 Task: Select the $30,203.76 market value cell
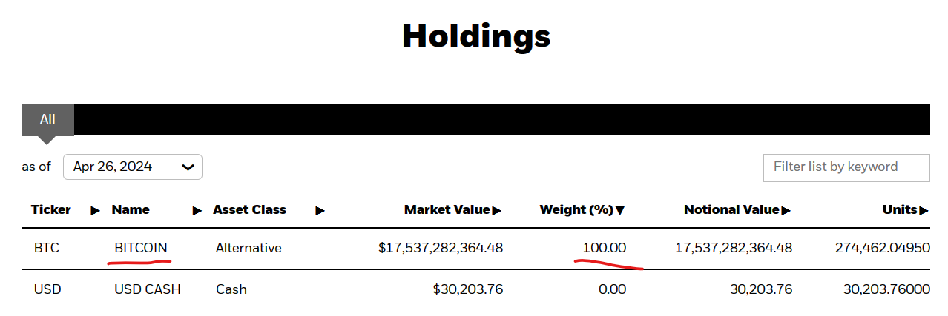pos(468,289)
